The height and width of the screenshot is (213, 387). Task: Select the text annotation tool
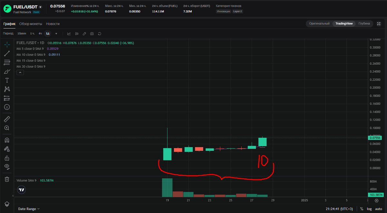coord(7,80)
